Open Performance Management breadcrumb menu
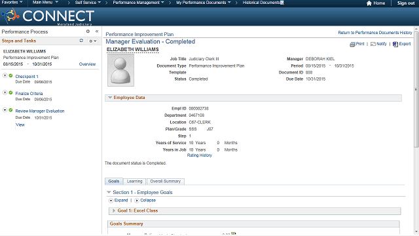 tap(138, 3)
